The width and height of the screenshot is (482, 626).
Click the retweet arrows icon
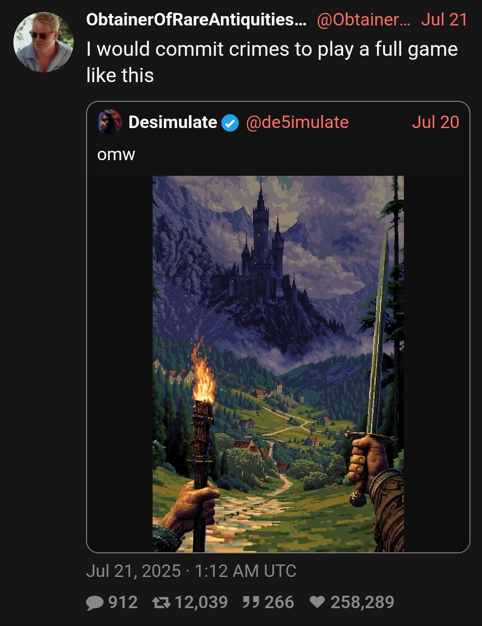click(x=161, y=603)
